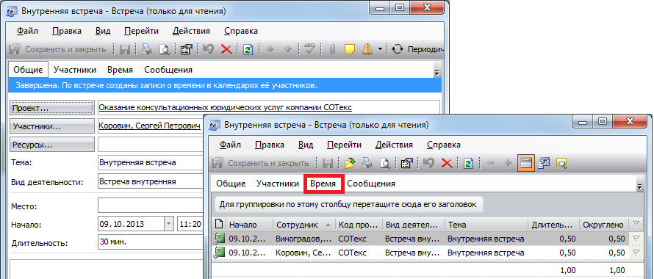The image size is (654, 279).
Task: Click the printer icon in the back window toolbar
Action: (x=147, y=49)
